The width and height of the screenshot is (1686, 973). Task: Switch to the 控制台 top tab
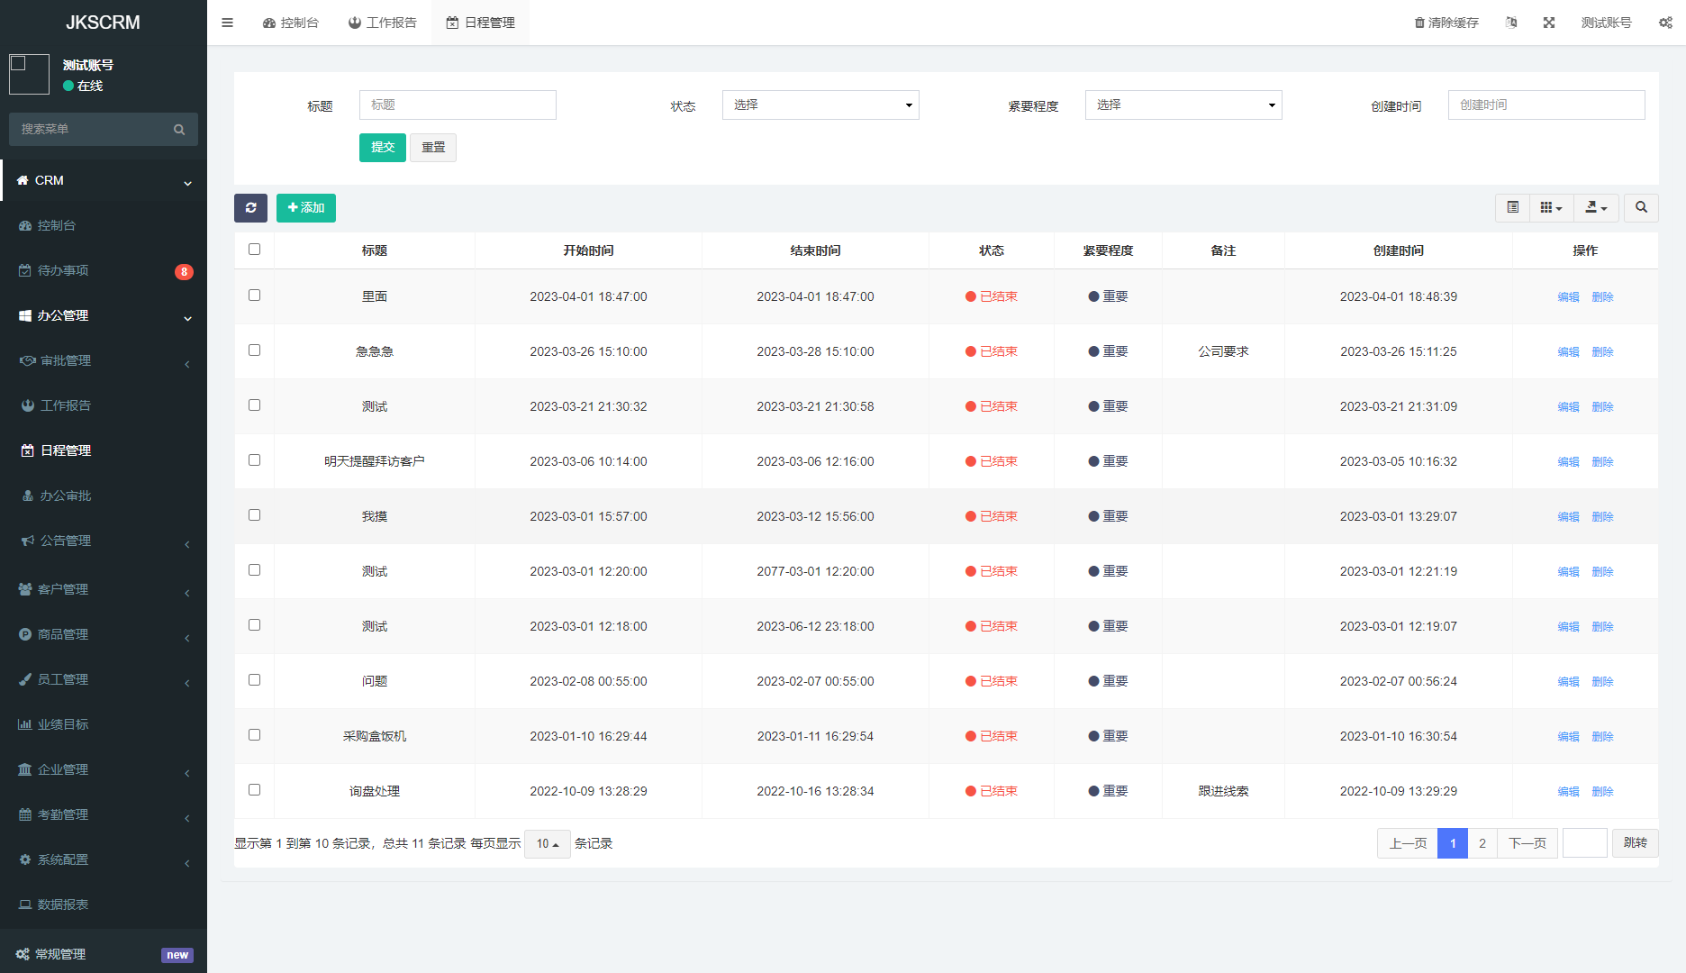click(291, 23)
